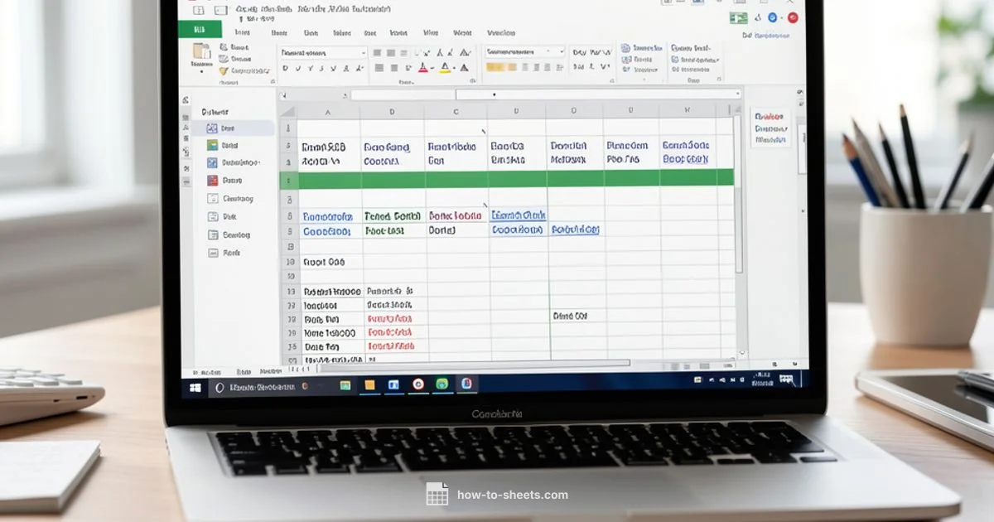
Task: Select column A header
Action: click(x=328, y=112)
